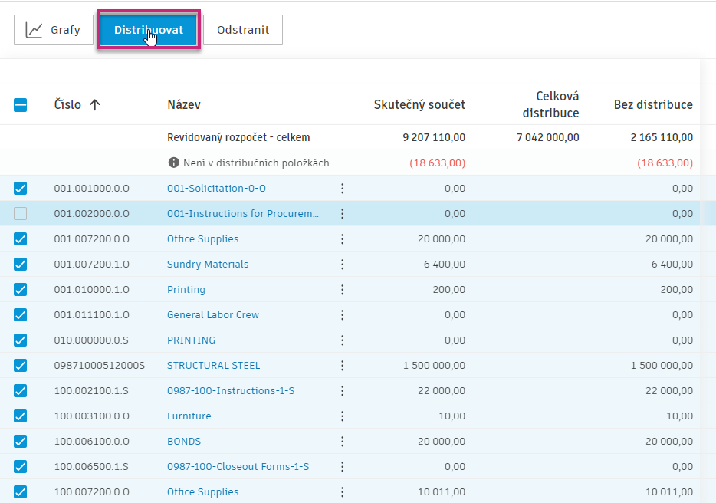This screenshot has width=716, height=503.
Task: Open more-options menu for STRUCTURAL STEEL
Action: point(343,366)
